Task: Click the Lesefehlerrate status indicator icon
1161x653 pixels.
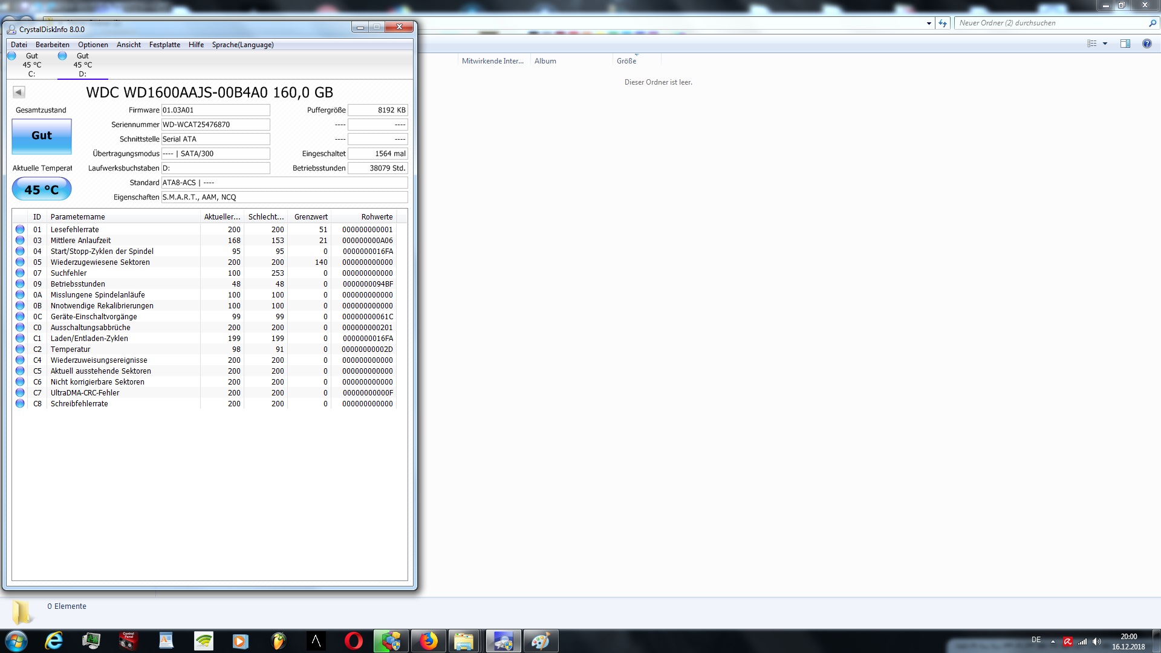Action: click(x=20, y=230)
